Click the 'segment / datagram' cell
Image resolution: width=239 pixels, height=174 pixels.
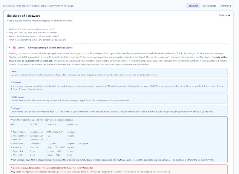click(x=78, y=144)
